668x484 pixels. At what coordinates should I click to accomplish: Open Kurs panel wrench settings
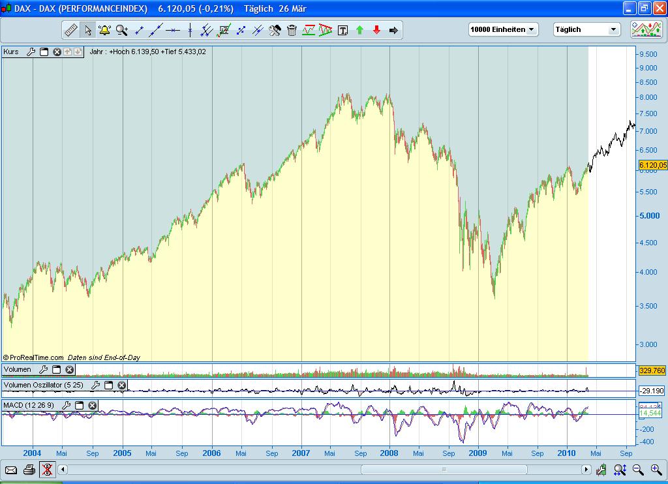pyautogui.click(x=31, y=52)
